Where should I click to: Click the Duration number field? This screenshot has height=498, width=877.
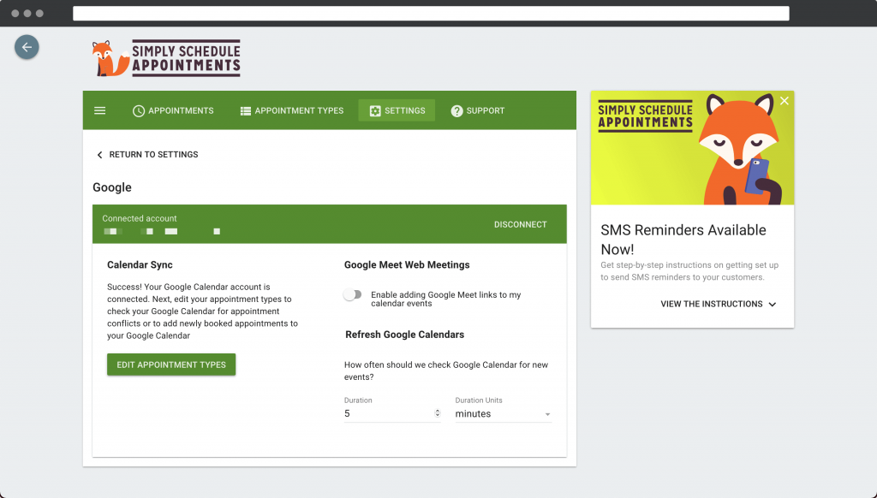pyautogui.click(x=392, y=413)
